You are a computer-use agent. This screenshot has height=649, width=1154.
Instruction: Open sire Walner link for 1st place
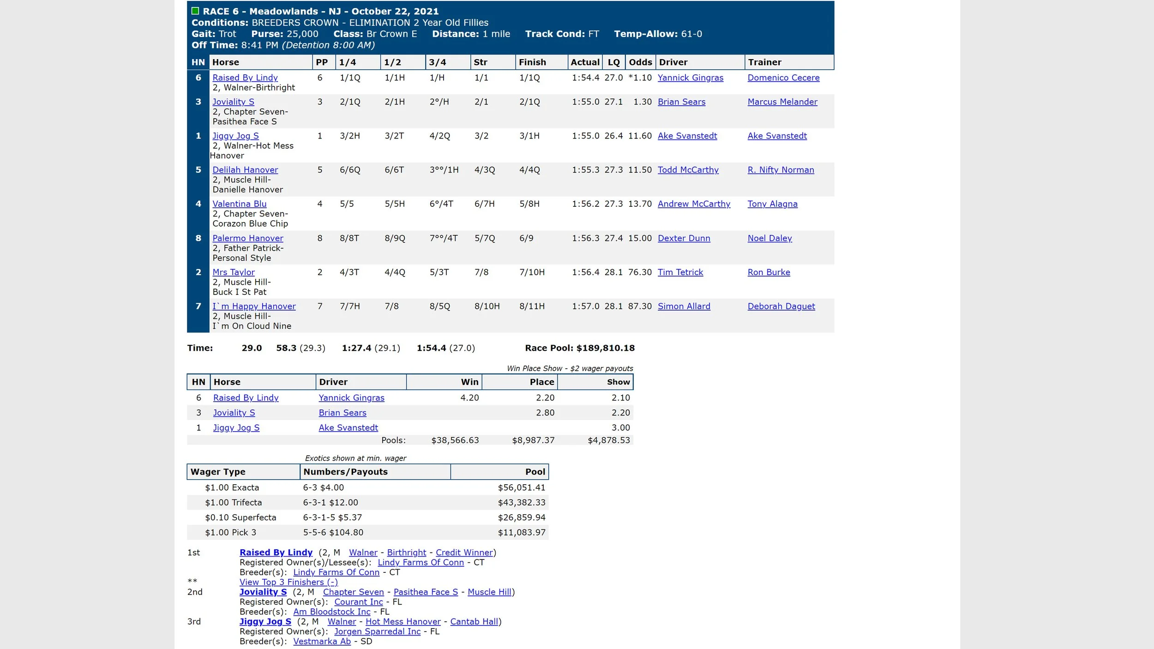click(363, 553)
